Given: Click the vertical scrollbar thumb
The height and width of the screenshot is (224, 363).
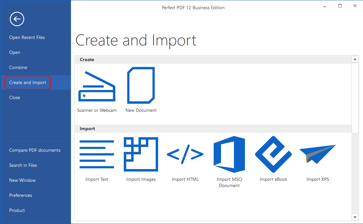Looking at the screenshot, I should click(355, 98).
